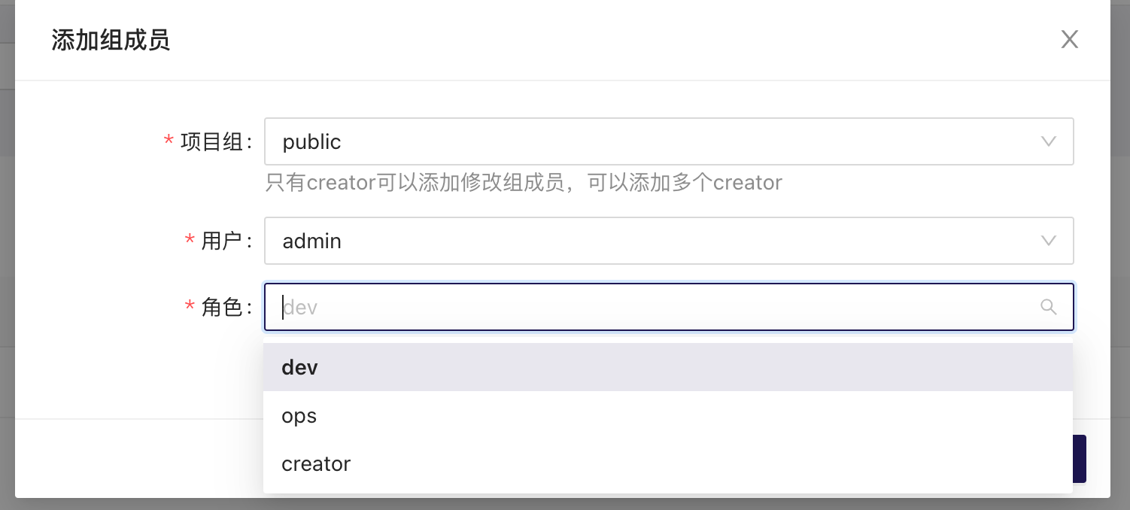Click the red asterisk beside 项目组

[x=169, y=141]
